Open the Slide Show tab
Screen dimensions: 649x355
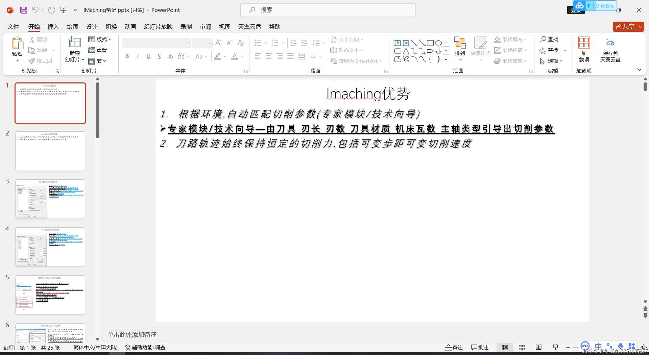[x=158, y=27]
